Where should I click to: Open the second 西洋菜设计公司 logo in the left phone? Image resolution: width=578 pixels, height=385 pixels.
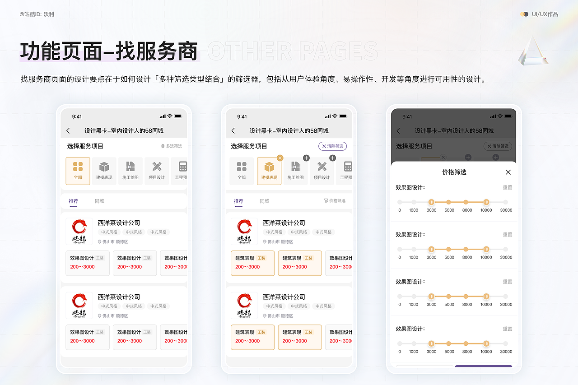point(79,306)
